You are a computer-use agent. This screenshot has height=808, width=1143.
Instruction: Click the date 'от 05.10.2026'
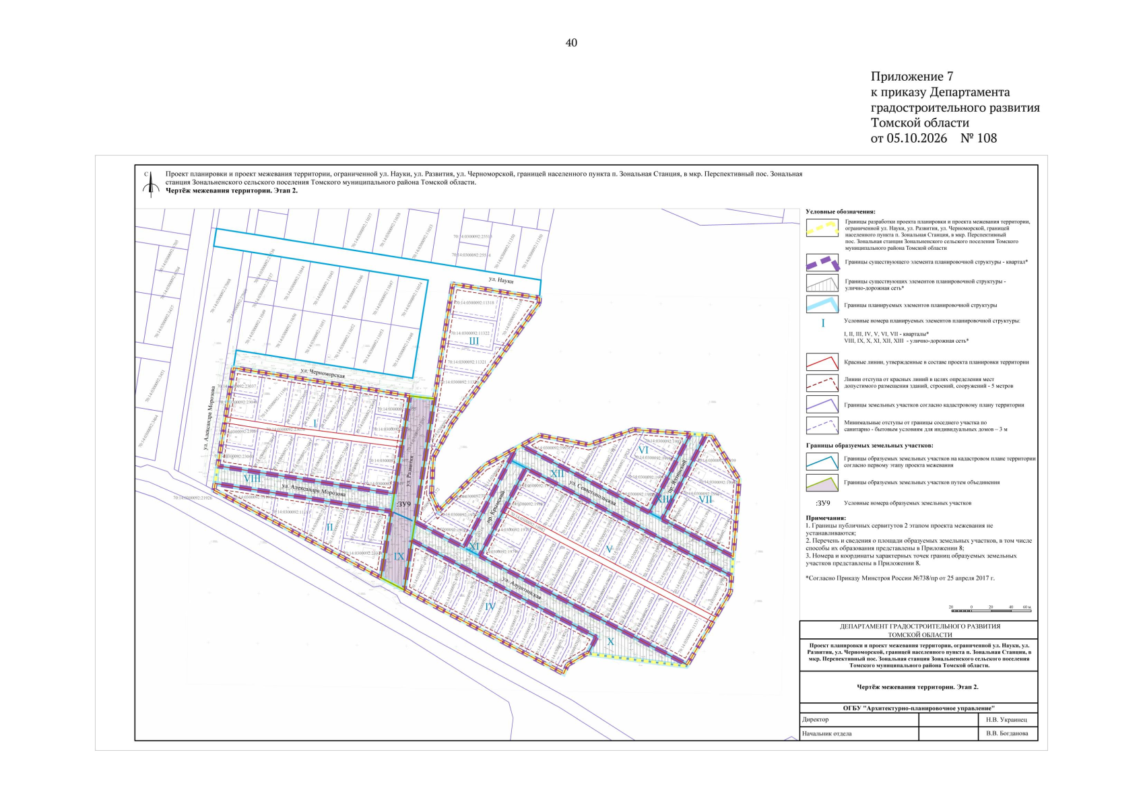(909, 138)
